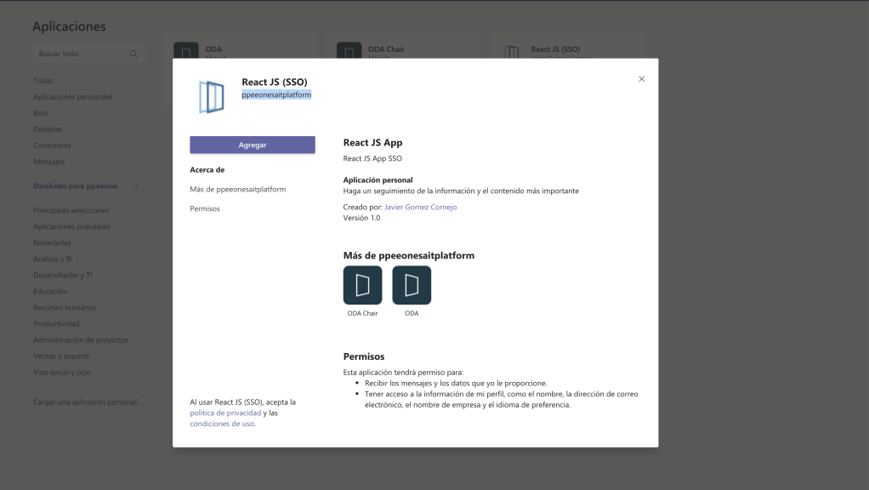Click the search magnifier icon
This screenshot has width=869, height=490.
(133, 54)
